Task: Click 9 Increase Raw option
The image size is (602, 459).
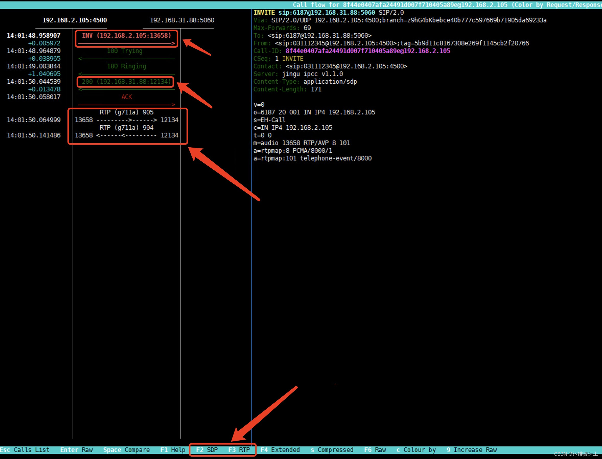Action: [471, 450]
